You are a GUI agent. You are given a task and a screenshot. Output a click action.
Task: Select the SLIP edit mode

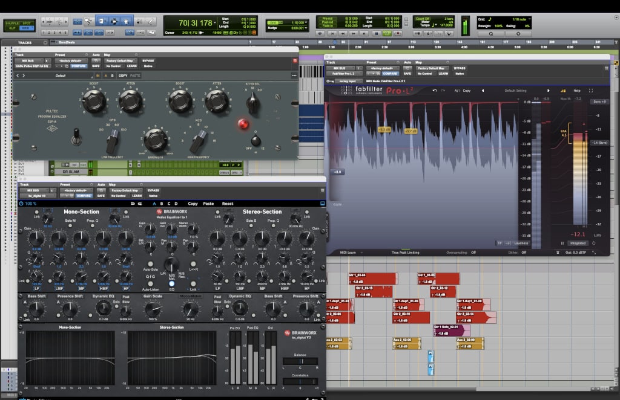(x=12, y=28)
